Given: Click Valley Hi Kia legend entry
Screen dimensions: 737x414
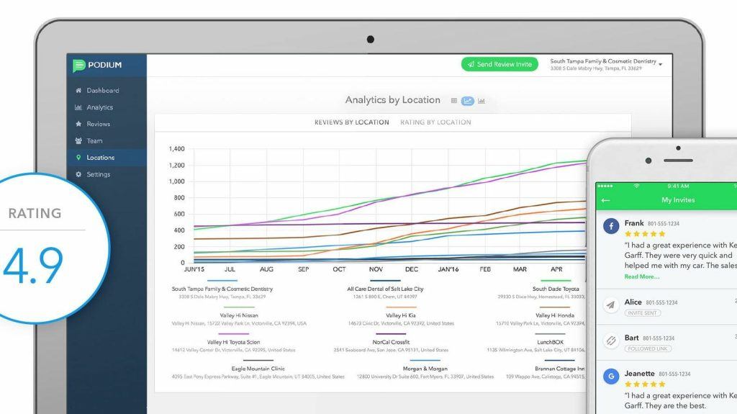Looking at the screenshot, I should [400, 315].
